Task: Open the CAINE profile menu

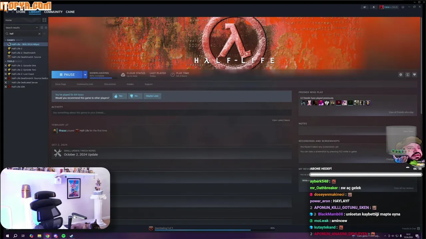Action: pos(70,12)
